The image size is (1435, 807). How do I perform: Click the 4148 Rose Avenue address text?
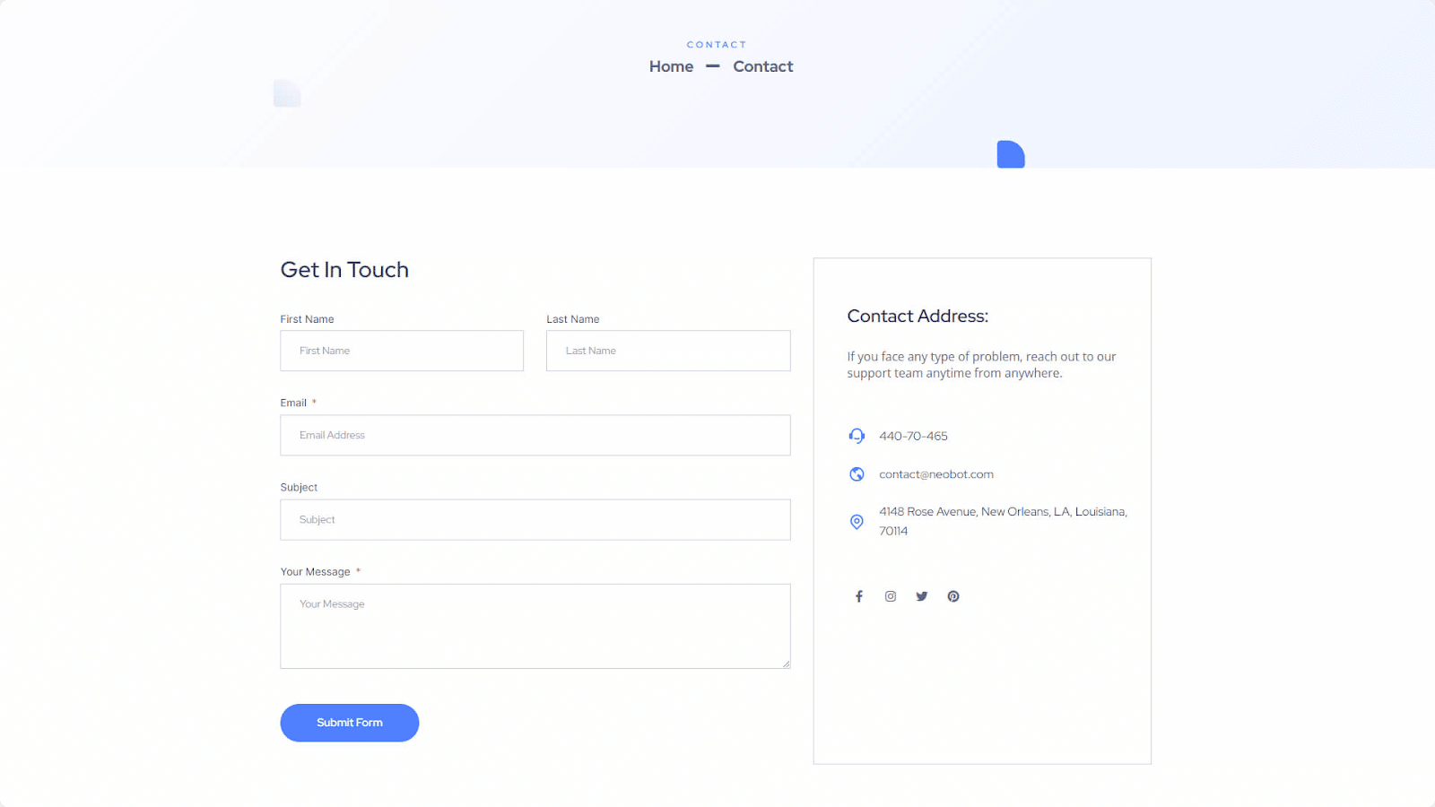(x=1003, y=521)
